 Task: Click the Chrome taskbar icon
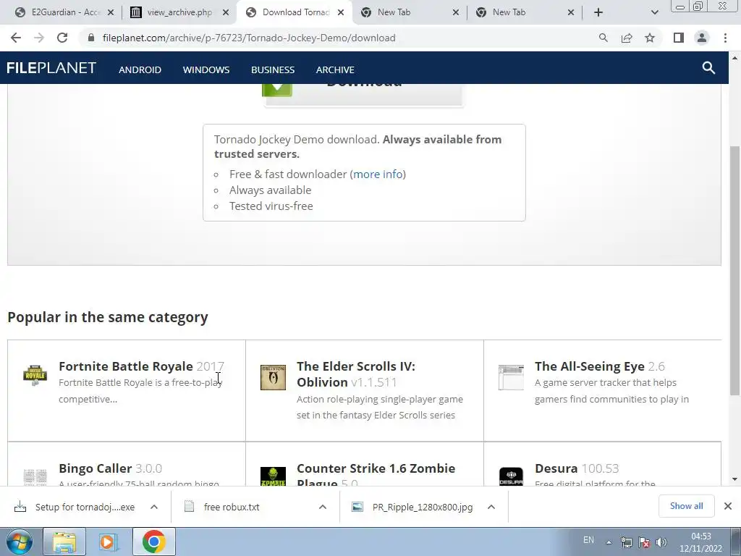tap(153, 542)
